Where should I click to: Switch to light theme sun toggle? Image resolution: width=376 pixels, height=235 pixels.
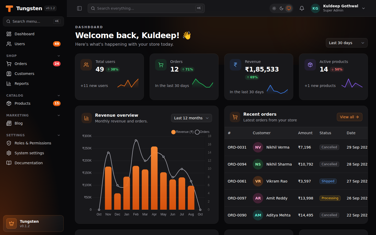274,8
